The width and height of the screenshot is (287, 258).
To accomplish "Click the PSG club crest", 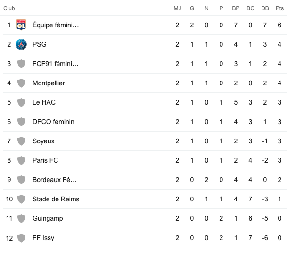I will pyautogui.click(x=21, y=44).
